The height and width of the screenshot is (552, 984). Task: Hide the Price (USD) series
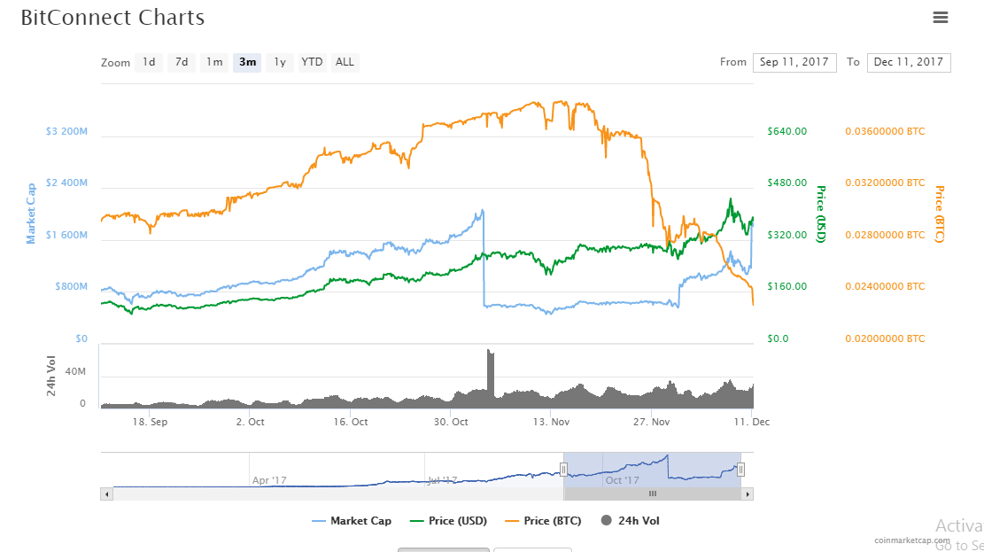[x=449, y=521]
